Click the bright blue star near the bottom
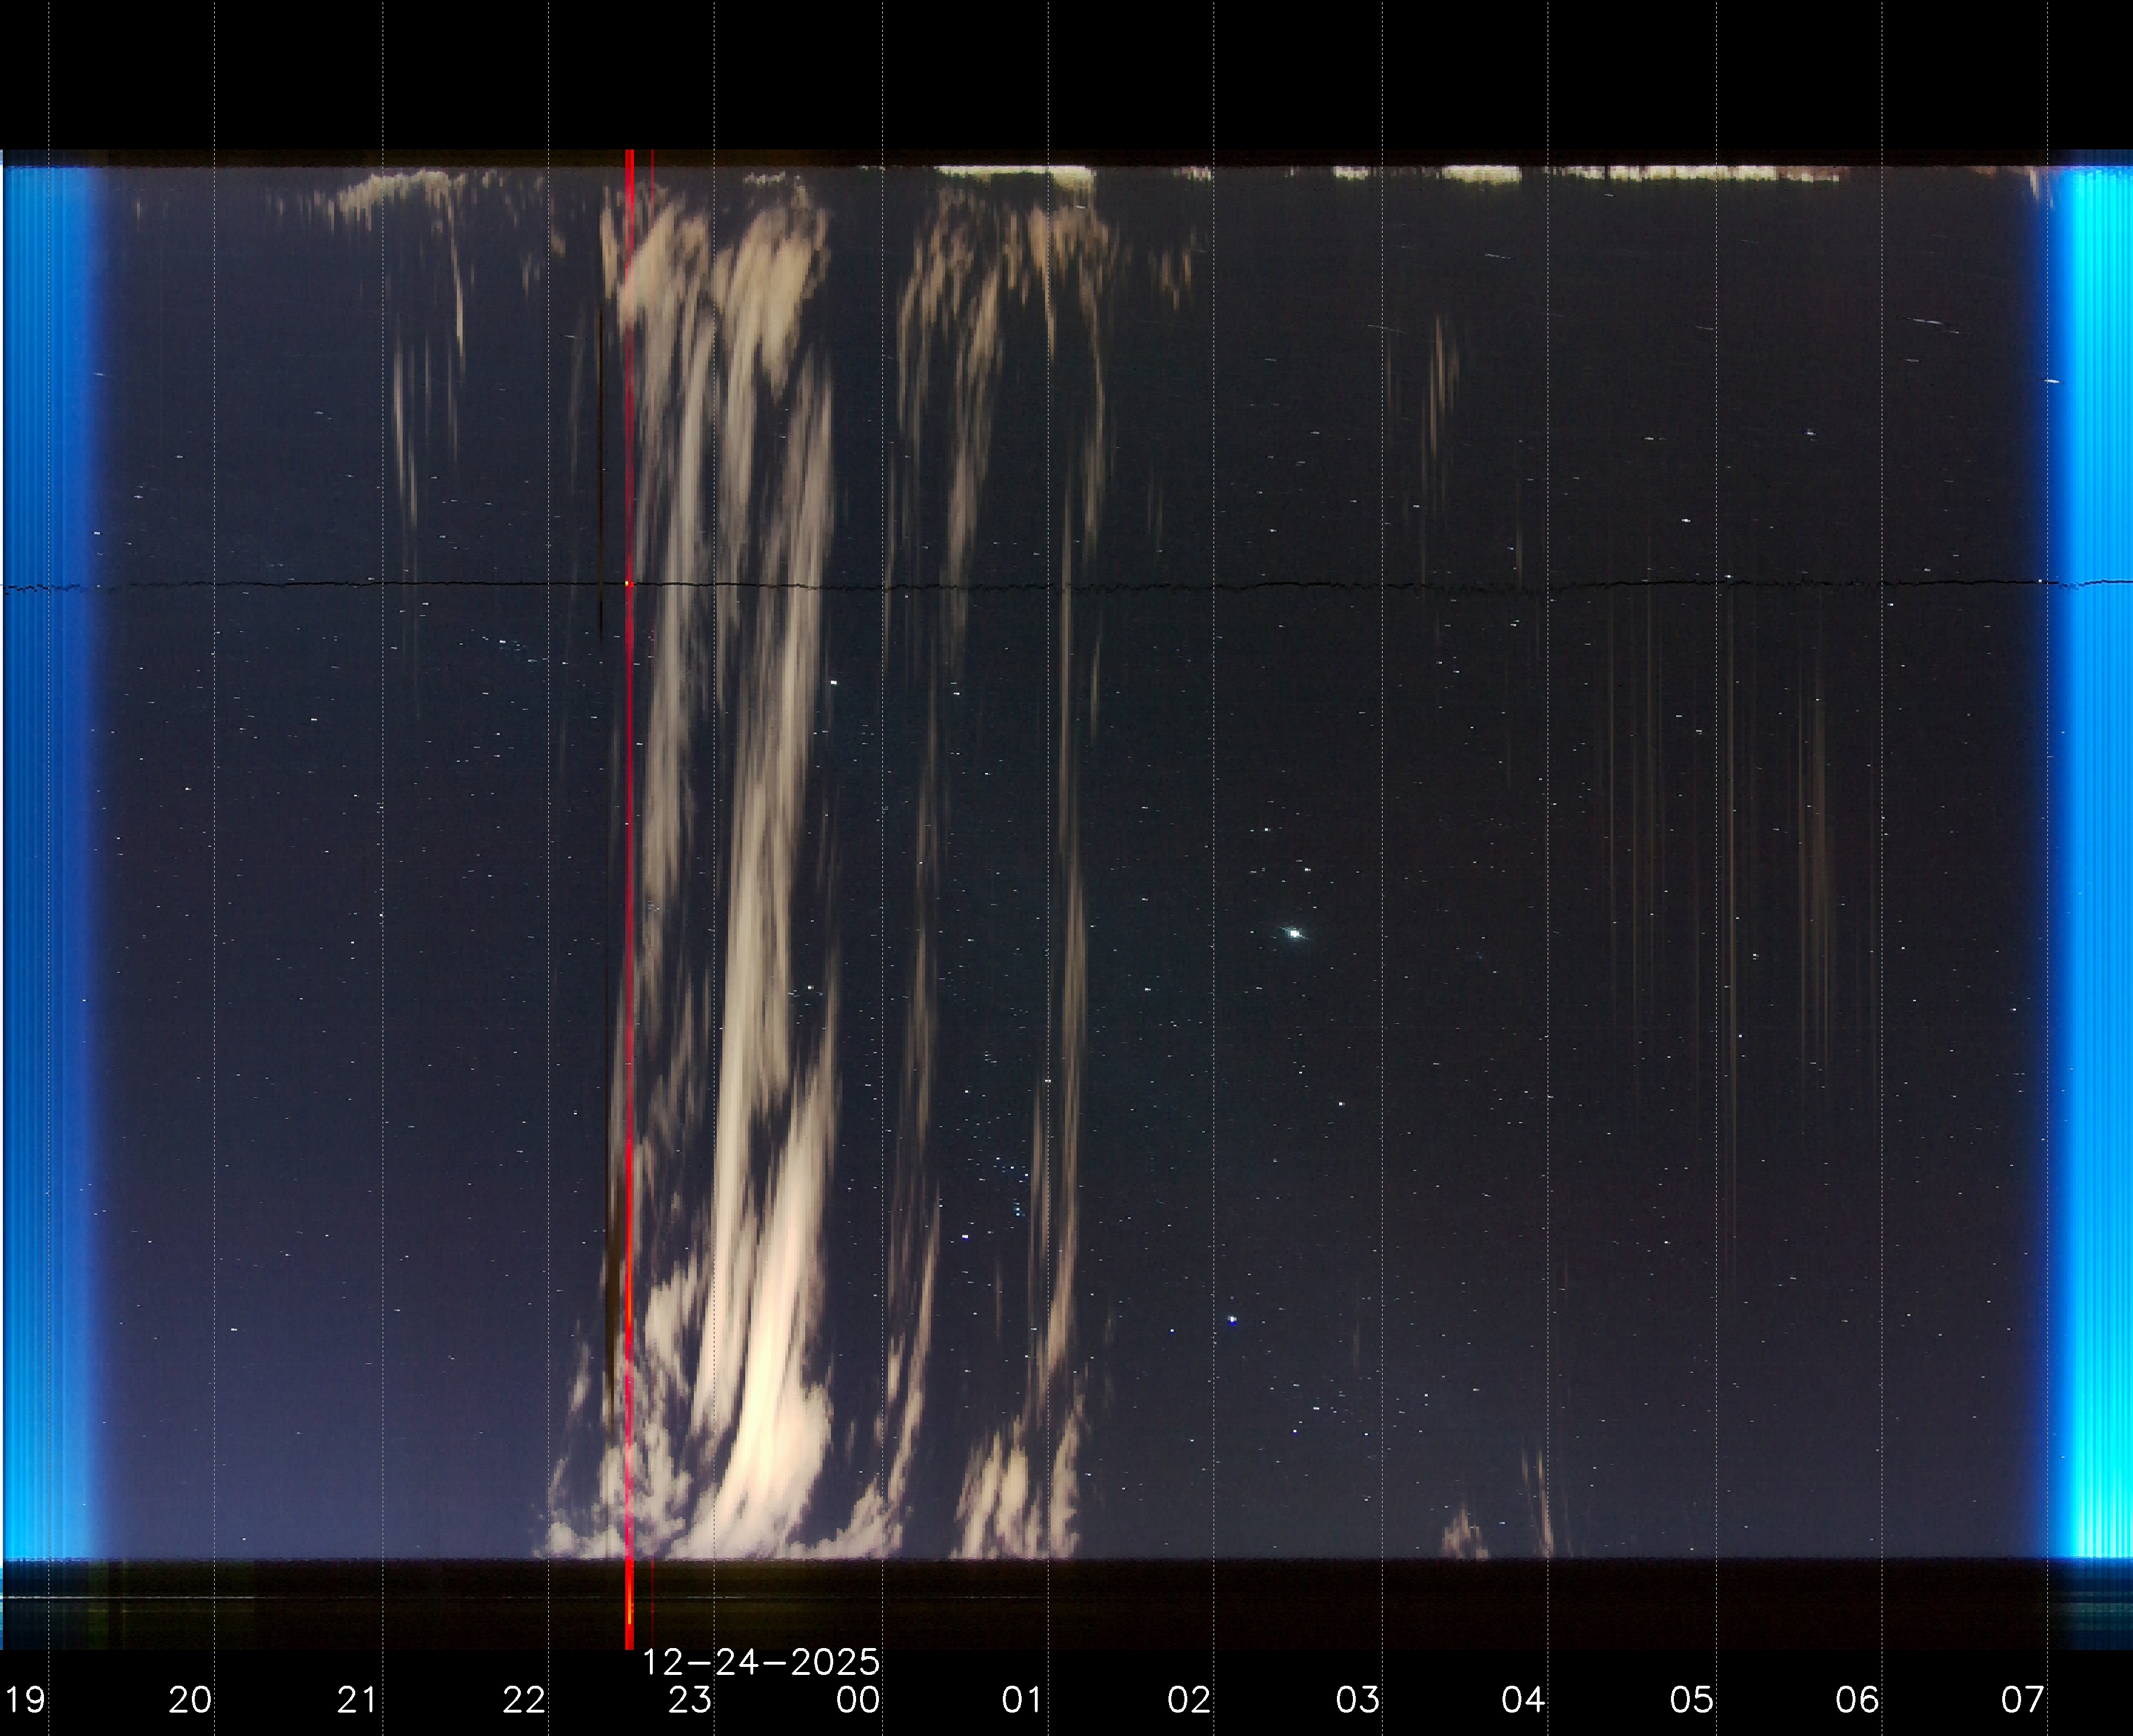This screenshot has height=1736, width=2133. coord(1232,1320)
